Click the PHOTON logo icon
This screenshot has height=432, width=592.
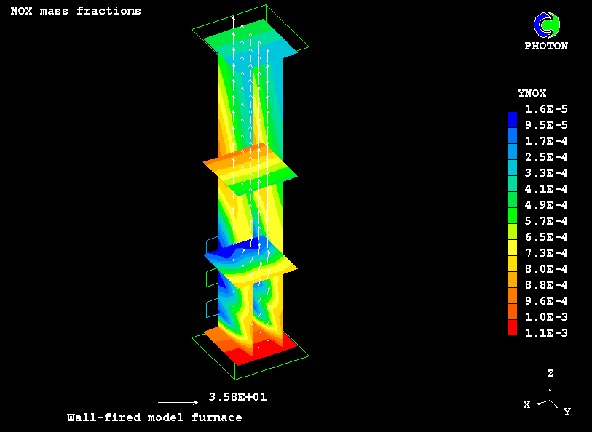(546, 26)
